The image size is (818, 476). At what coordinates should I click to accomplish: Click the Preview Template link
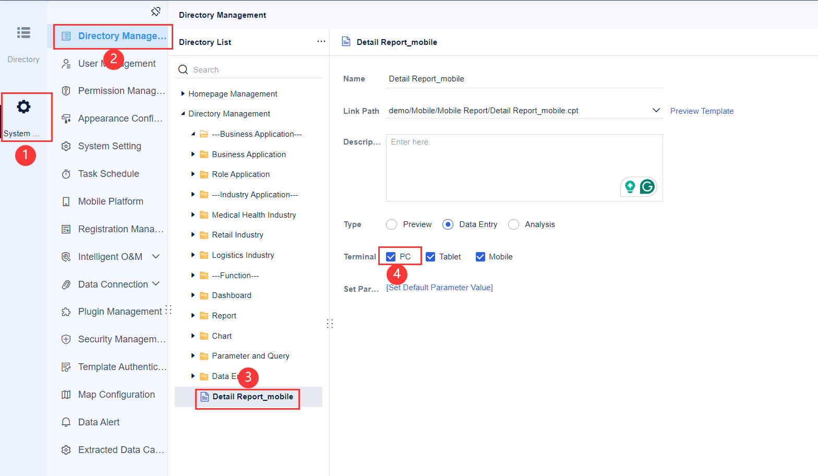point(702,111)
